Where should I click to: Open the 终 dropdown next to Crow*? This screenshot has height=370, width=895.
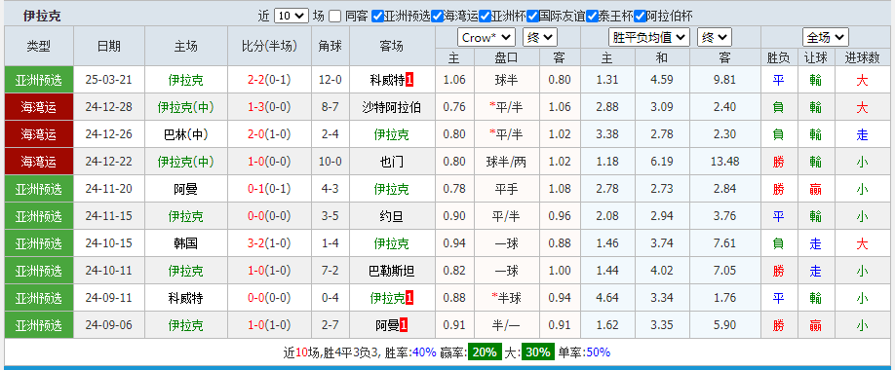click(540, 38)
